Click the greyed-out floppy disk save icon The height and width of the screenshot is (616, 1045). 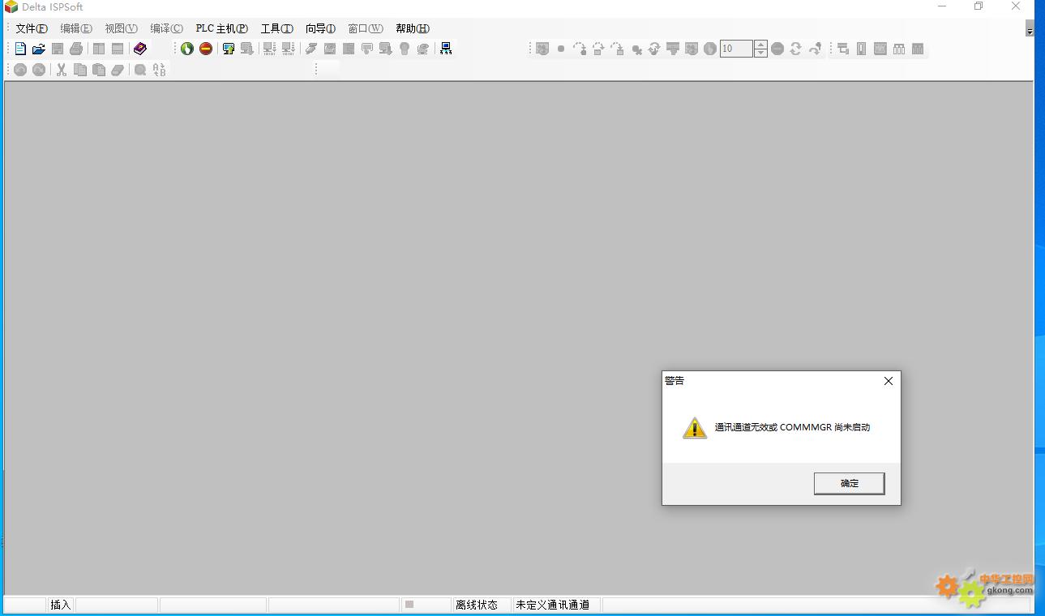[58, 49]
